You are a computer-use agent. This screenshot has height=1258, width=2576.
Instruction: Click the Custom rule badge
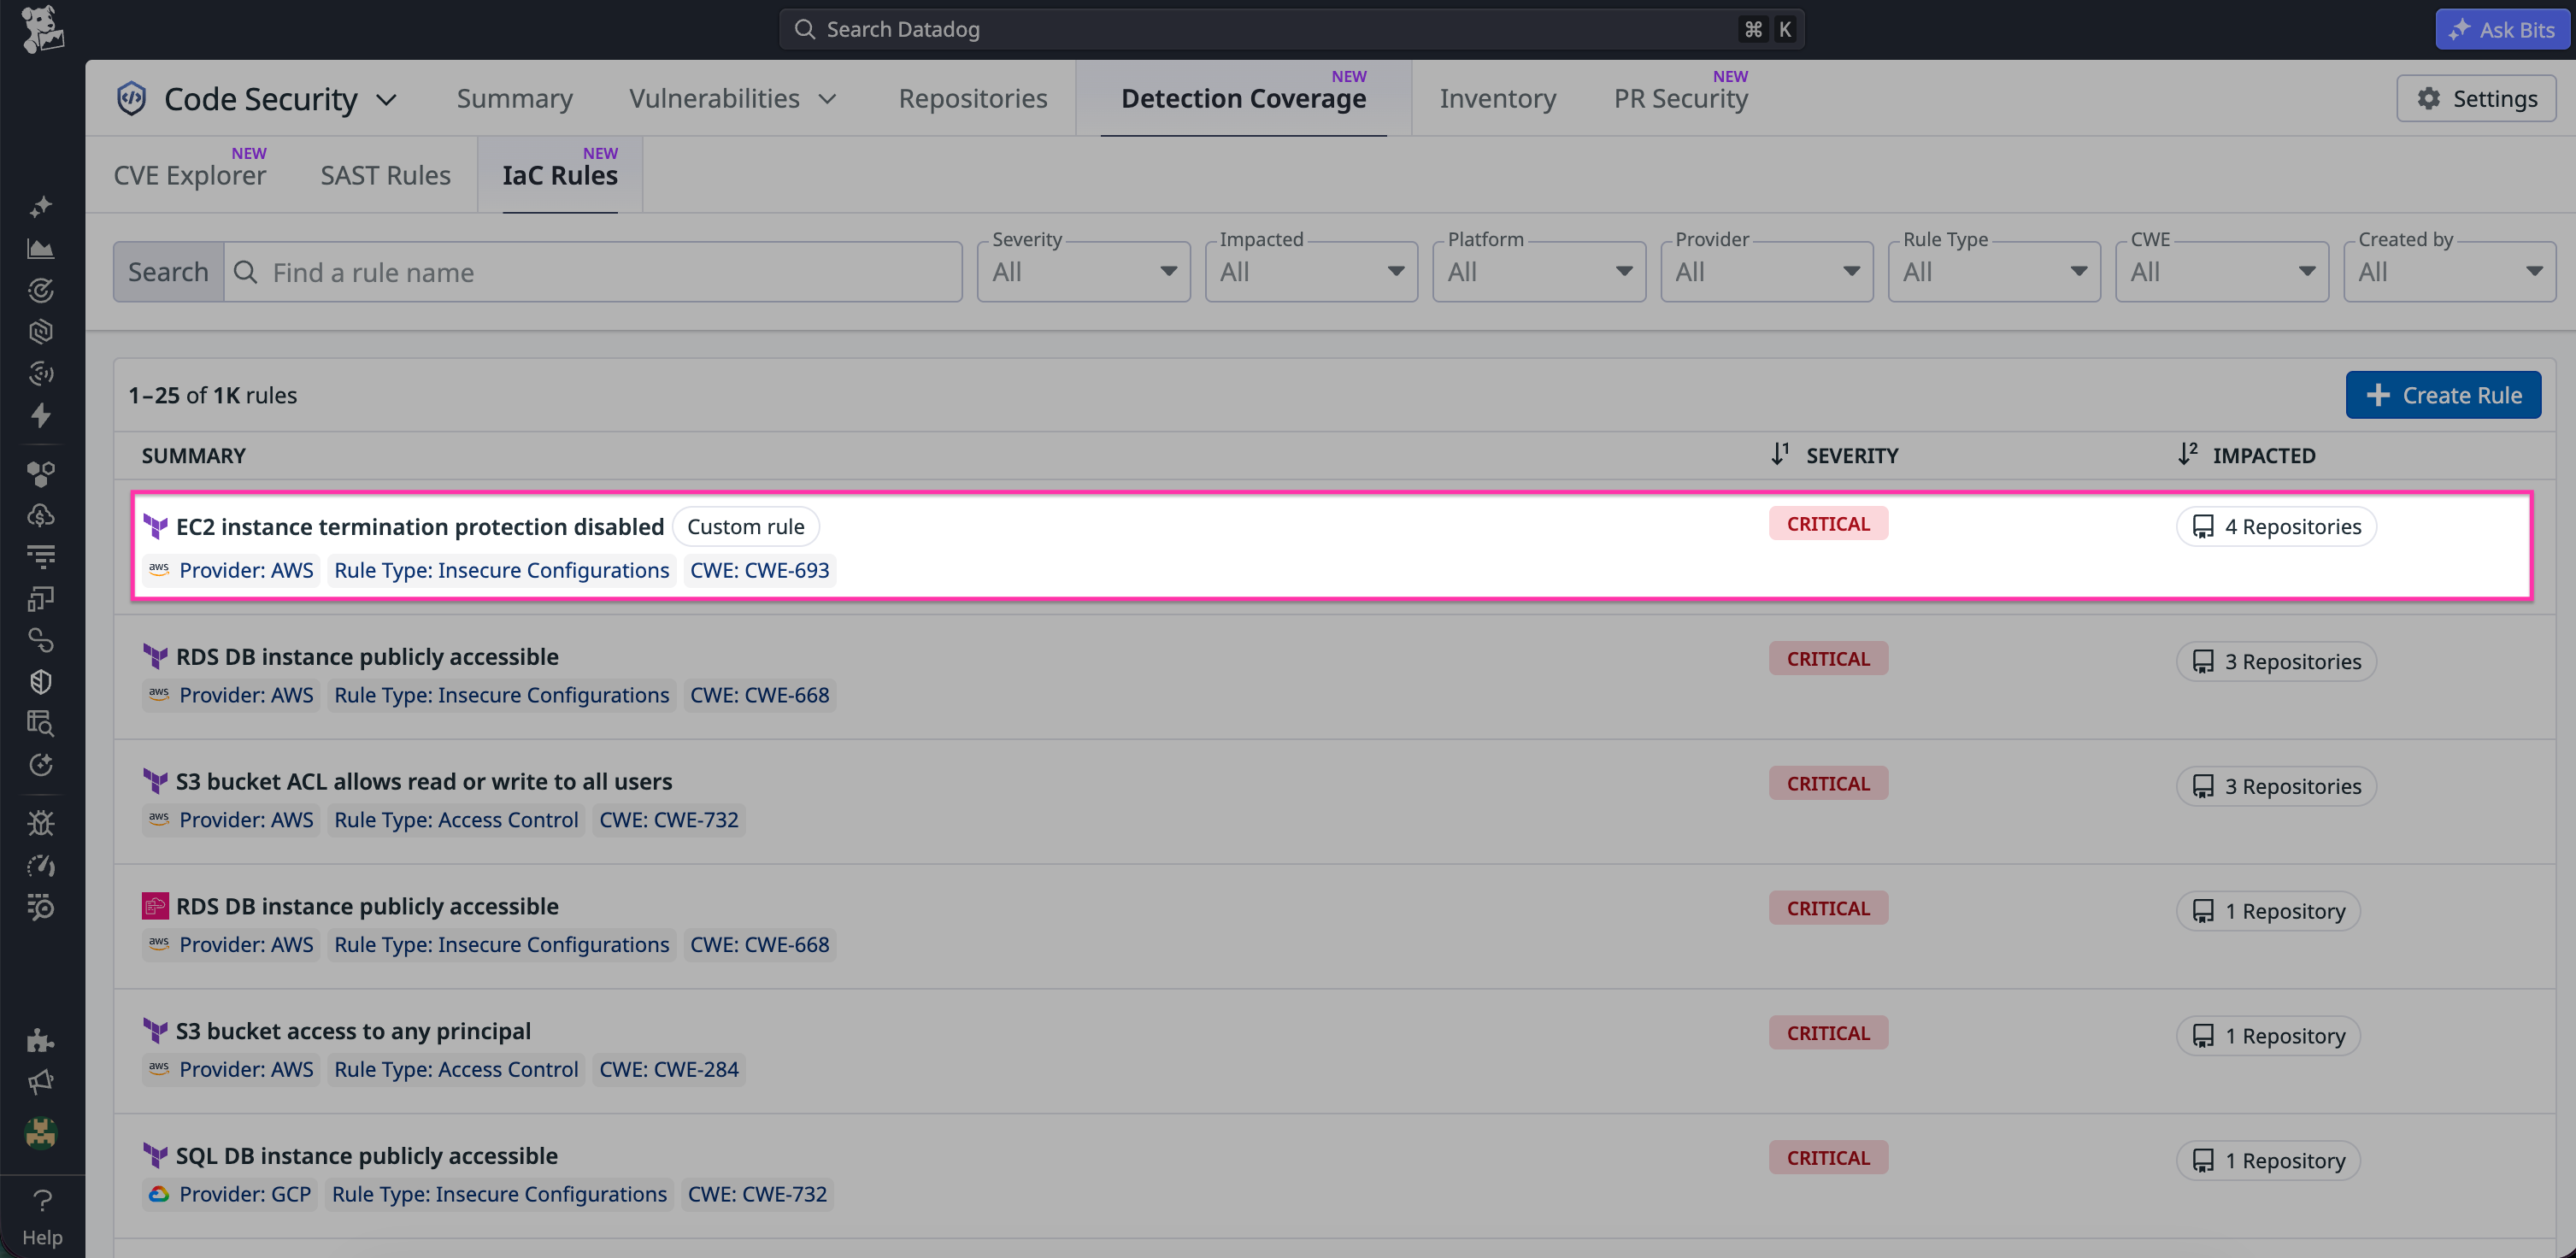pyautogui.click(x=746, y=526)
